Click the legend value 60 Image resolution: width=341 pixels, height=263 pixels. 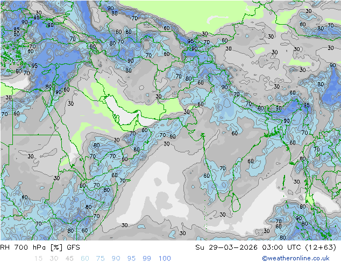click(85, 259)
